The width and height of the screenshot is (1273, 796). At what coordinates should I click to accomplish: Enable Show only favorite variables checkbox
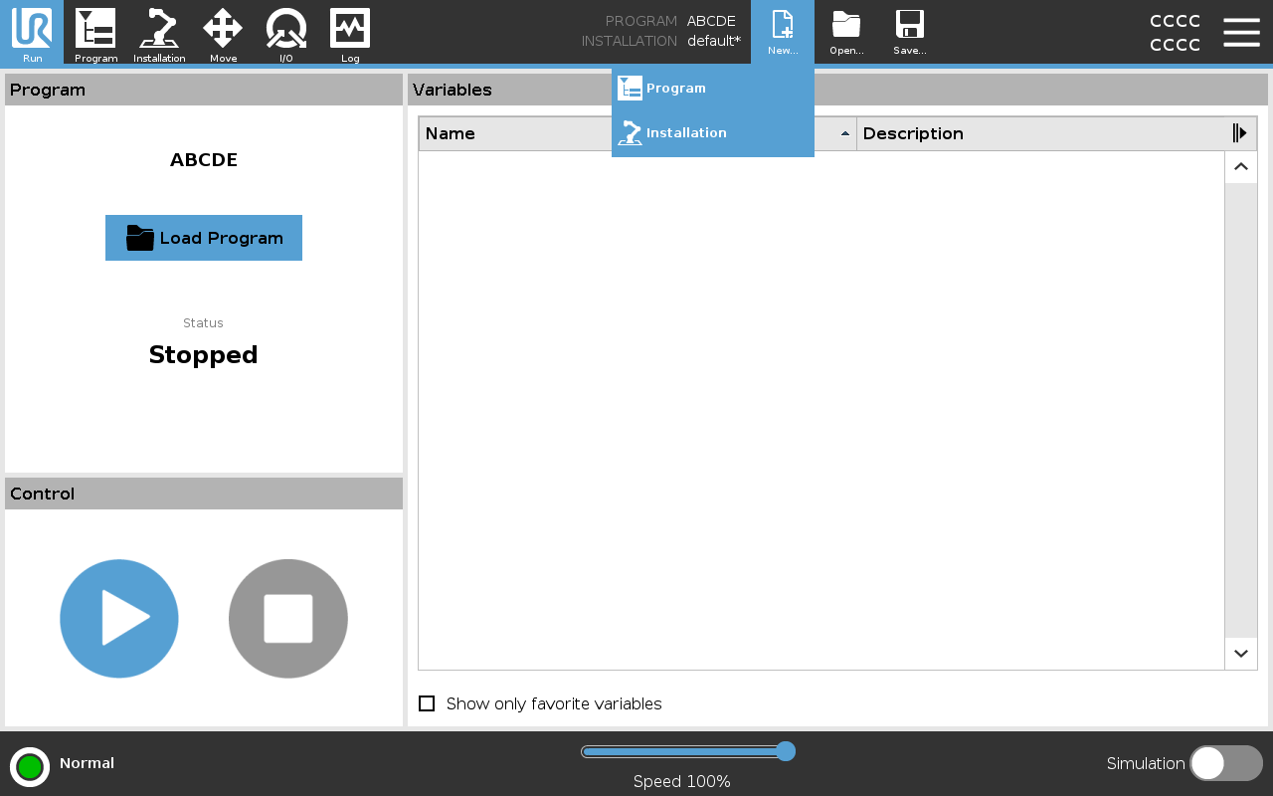427,703
